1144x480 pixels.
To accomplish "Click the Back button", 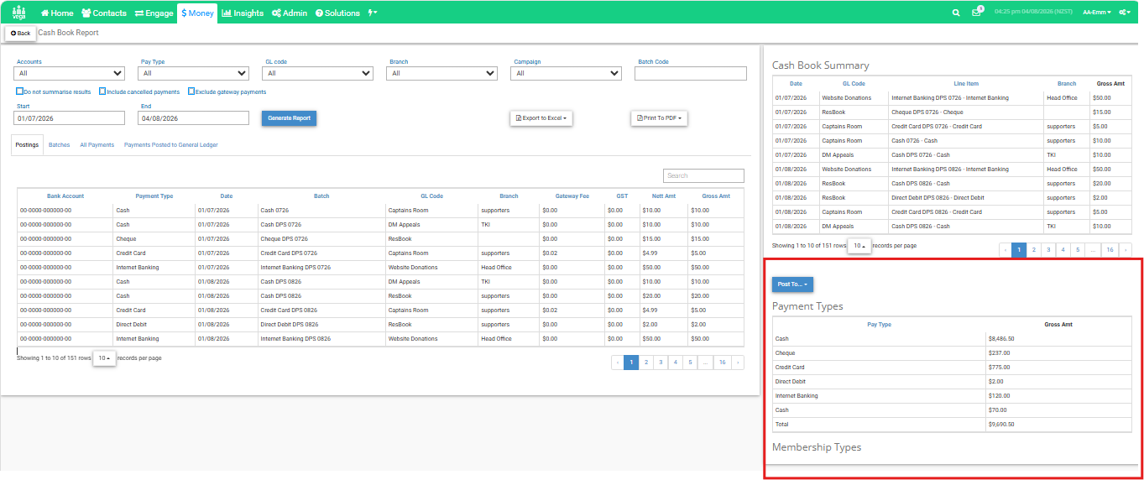I will pyautogui.click(x=21, y=34).
